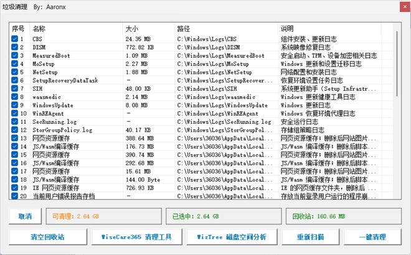This screenshot has height=255, width=411.
Task: Select size cell 390.74 MB
Action: 139,155
